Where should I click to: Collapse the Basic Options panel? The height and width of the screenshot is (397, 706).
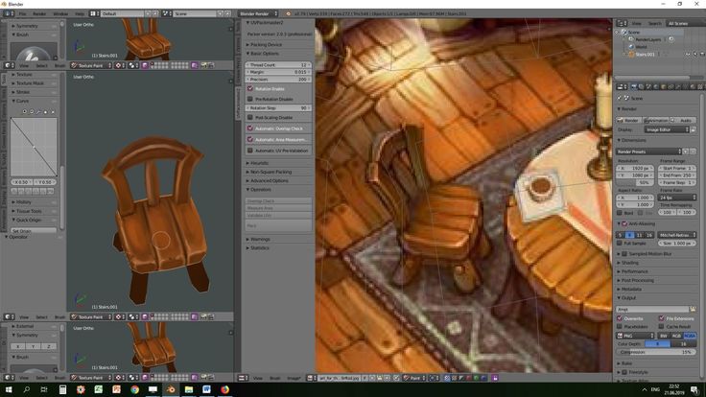point(264,53)
